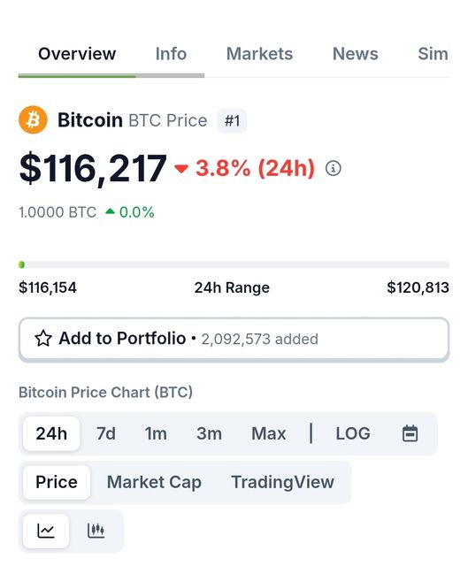Choose the 3m chart timeframe

point(210,433)
